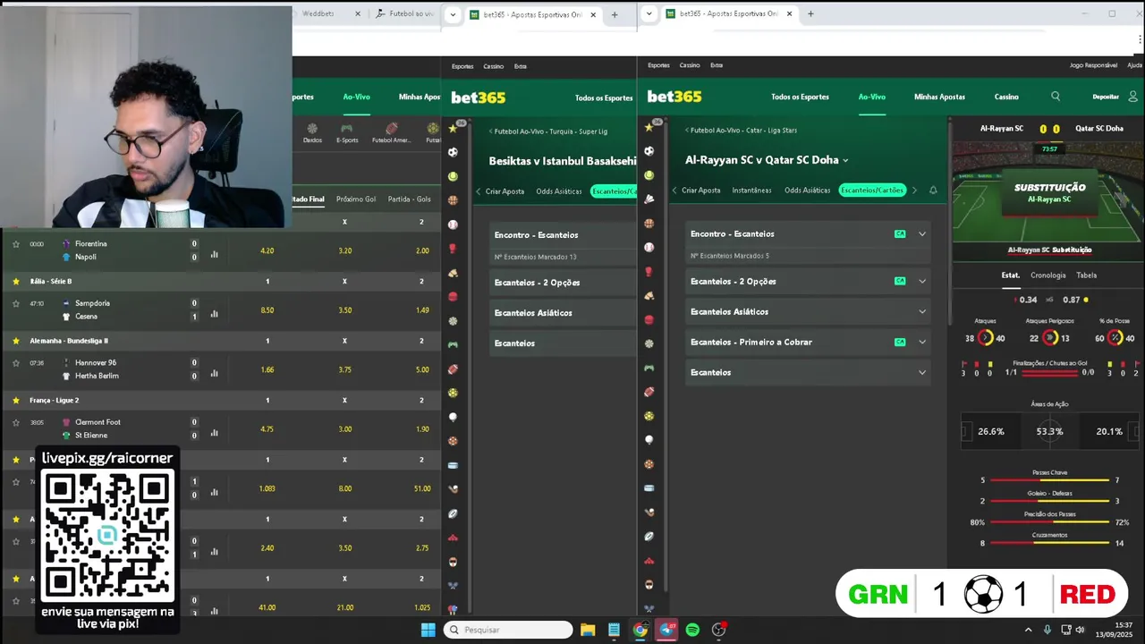Select tennis ball icon in Besiktas window sidebar
Screen dimensions: 1145x644
click(x=453, y=176)
